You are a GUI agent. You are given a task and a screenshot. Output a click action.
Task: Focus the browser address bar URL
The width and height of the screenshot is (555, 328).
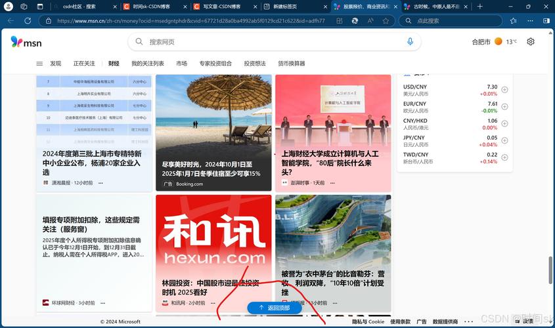coord(190,21)
